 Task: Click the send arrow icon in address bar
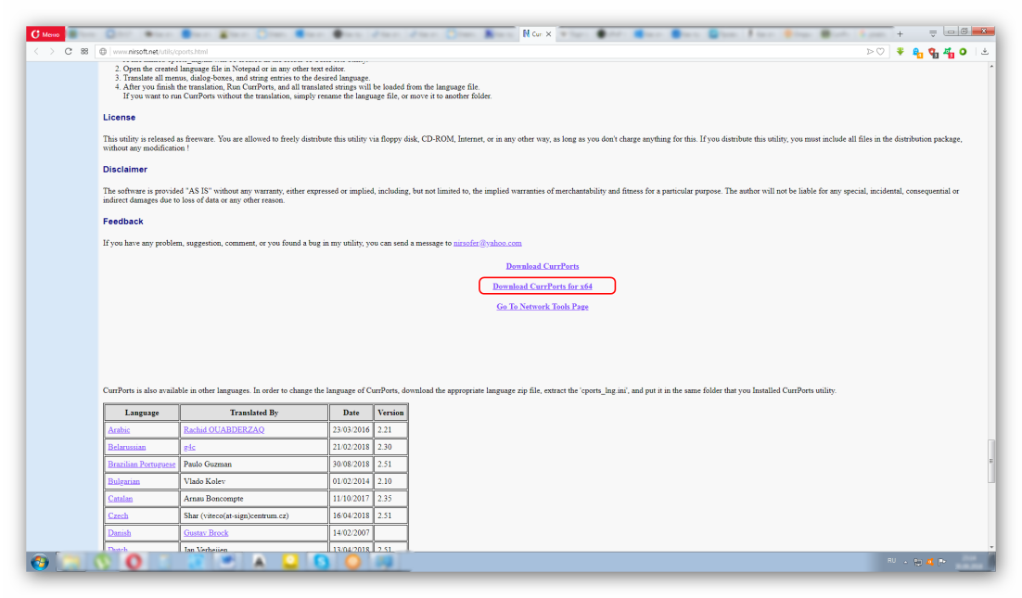[870, 52]
